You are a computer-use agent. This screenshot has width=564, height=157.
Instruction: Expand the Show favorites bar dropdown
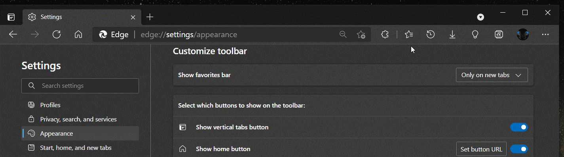click(492, 75)
